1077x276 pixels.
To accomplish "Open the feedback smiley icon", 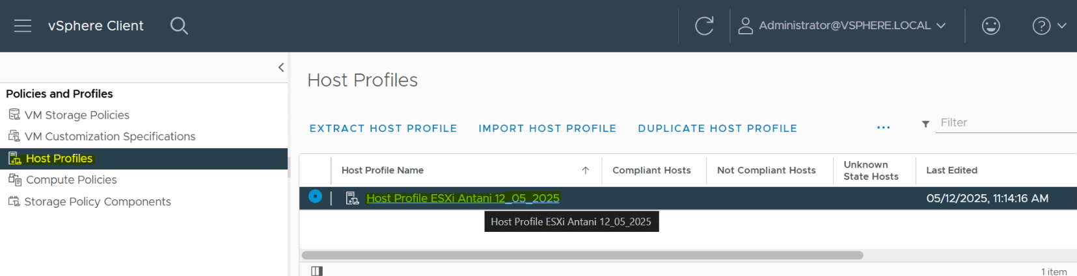I will click(990, 26).
